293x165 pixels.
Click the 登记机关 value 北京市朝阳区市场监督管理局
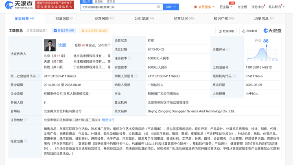click(168, 103)
